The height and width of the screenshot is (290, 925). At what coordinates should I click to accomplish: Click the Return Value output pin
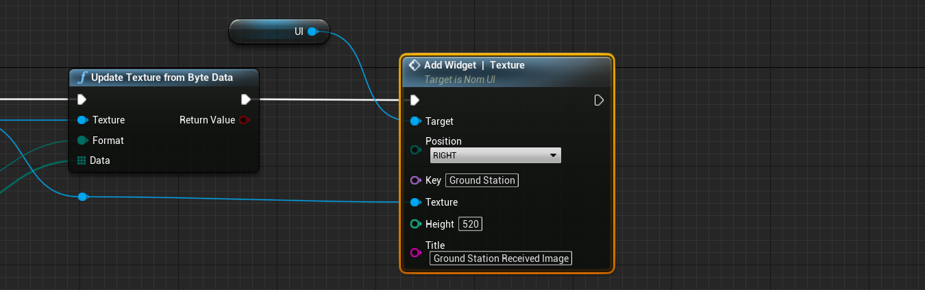point(245,120)
